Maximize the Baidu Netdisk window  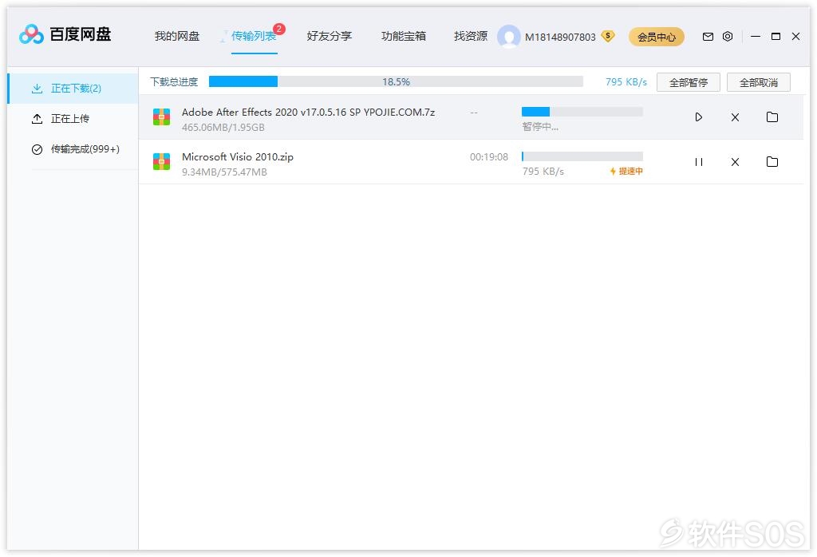(776, 37)
